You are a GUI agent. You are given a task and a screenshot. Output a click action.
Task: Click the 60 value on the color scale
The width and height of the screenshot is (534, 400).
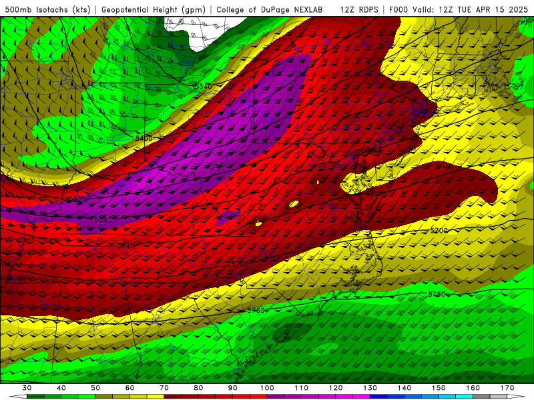(129, 388)
